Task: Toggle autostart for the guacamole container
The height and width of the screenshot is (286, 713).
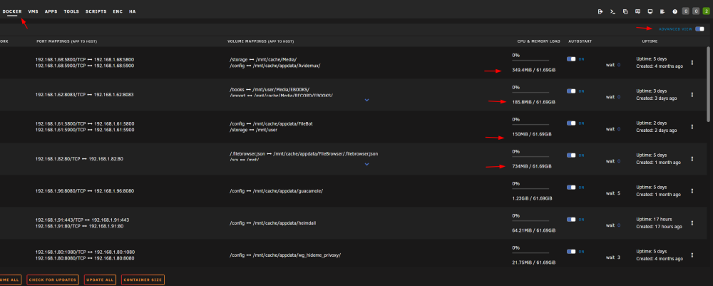Action: pyautogui.click(x=571, y=188)
